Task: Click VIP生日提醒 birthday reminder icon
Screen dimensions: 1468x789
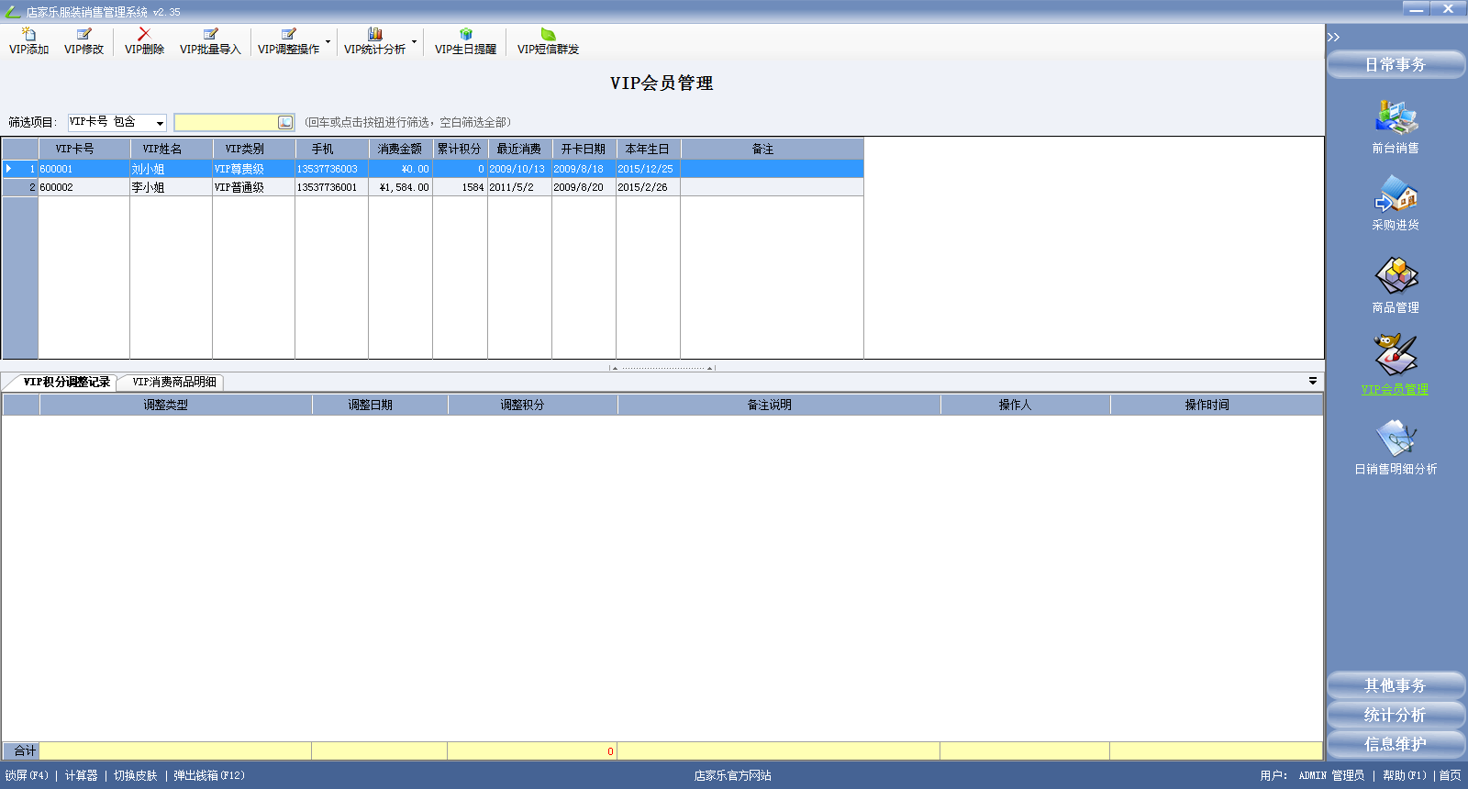Action: [465, 41]
